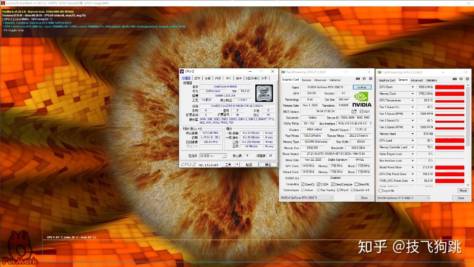Click the CPU-Z title bar app icon
474x267 pixels.
182,72
